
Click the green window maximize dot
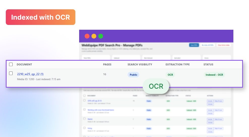(101, 36)
